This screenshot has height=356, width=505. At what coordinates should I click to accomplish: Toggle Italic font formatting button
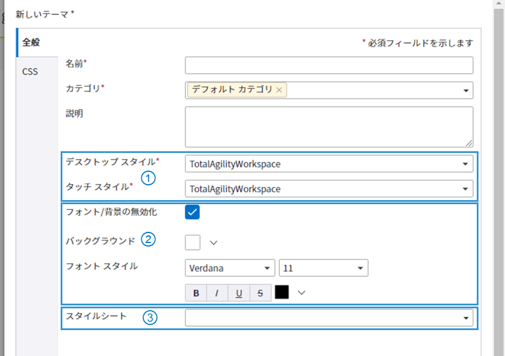(x=217, y=293)
